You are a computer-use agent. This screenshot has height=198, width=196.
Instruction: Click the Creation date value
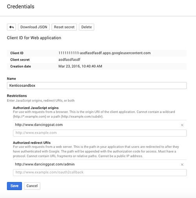point(80,66)
